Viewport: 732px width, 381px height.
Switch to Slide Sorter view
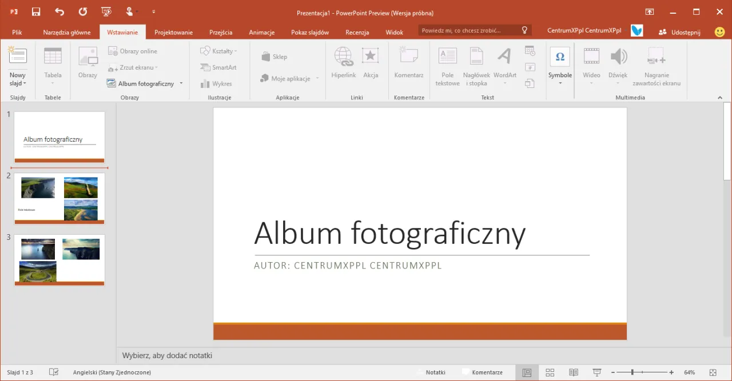[550, 372]
